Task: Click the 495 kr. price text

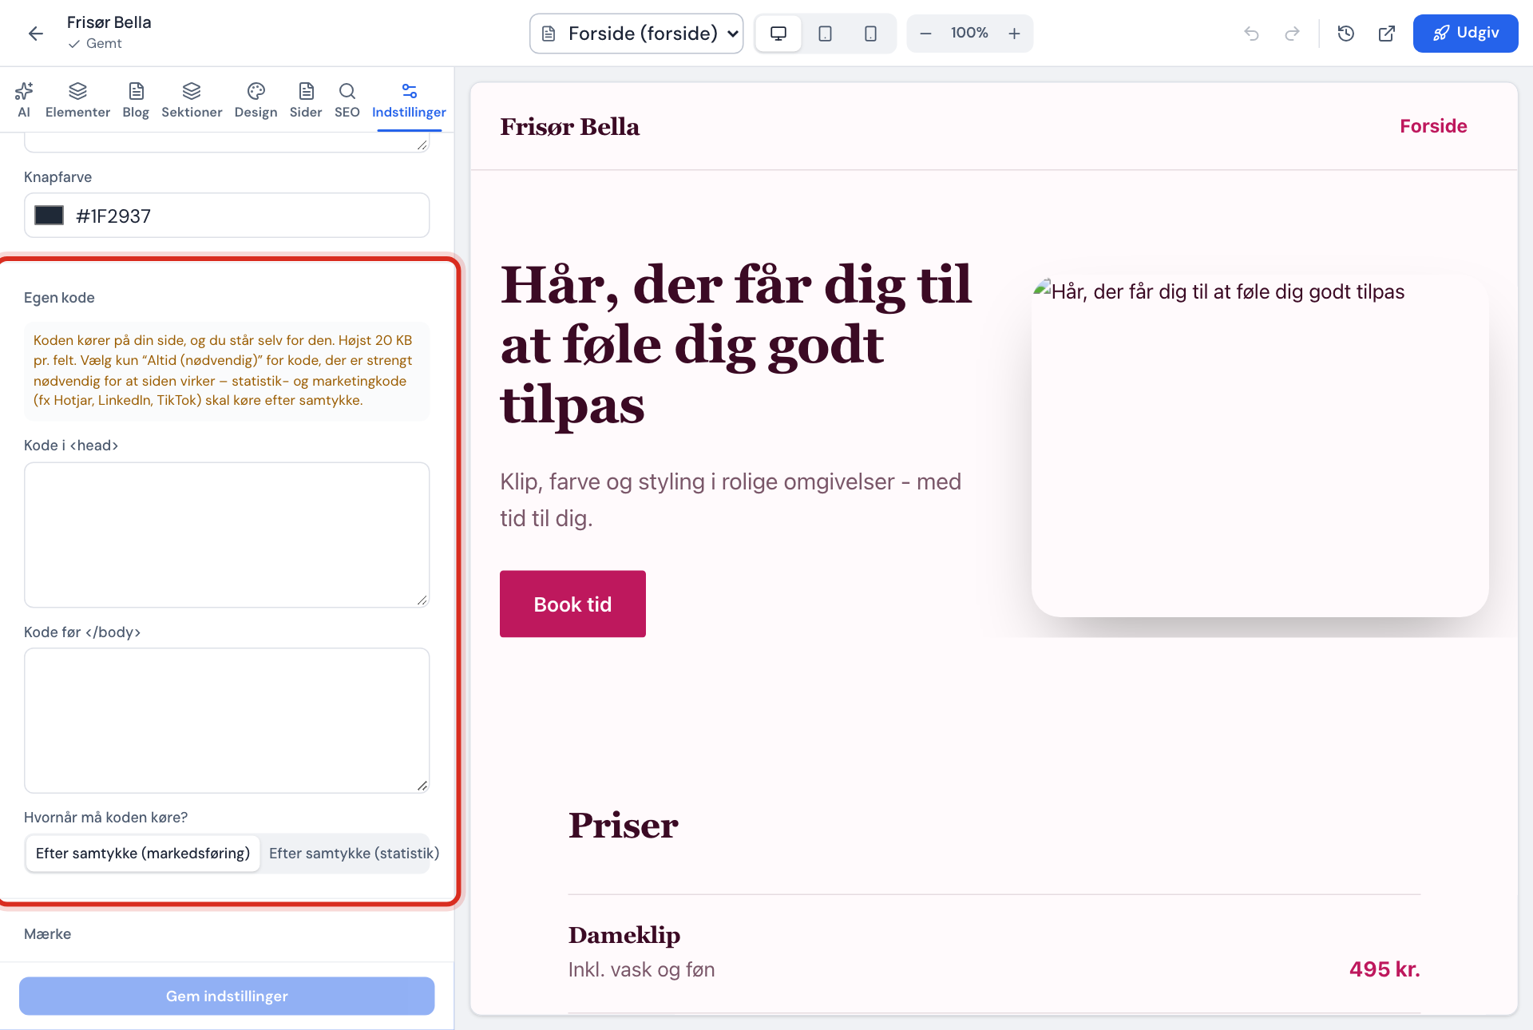Action: (x=1384, y=969)
